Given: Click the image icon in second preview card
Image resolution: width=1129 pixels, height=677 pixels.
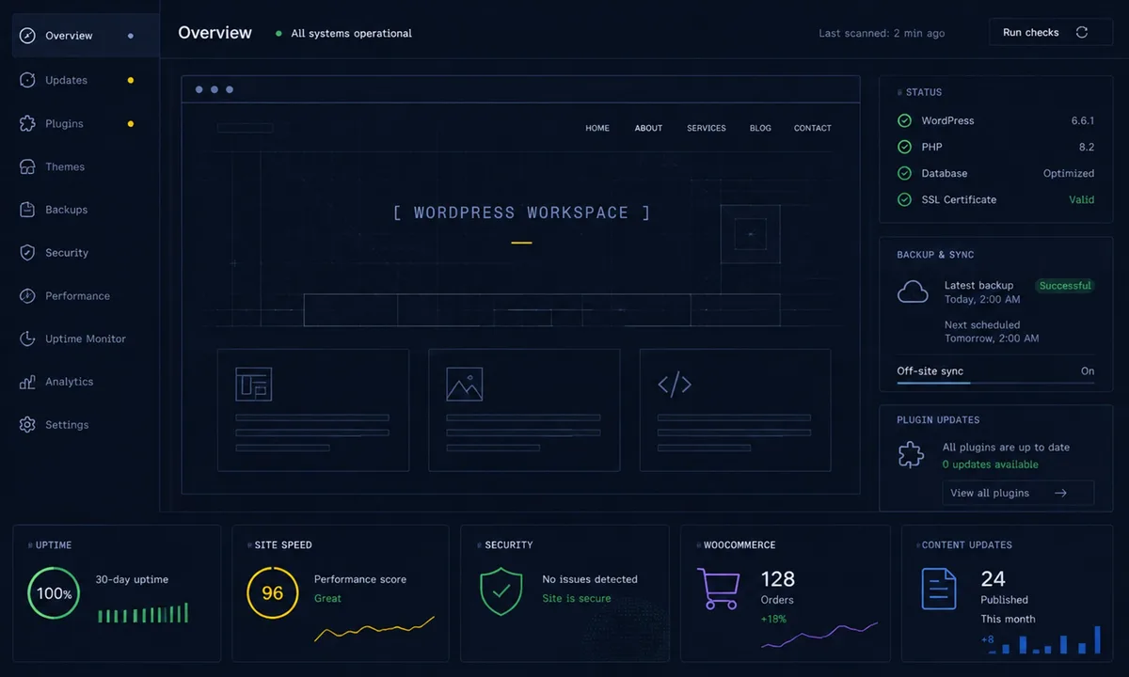Looking at the screenshot, I should click(465, 384).
